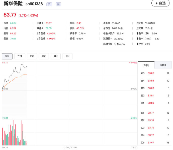Image resolution: width=173 pixels, height=150 pixels.
Task: Select the 卖1 row priced 83.80
Action: pyautogui.click(x=155, y=103)
